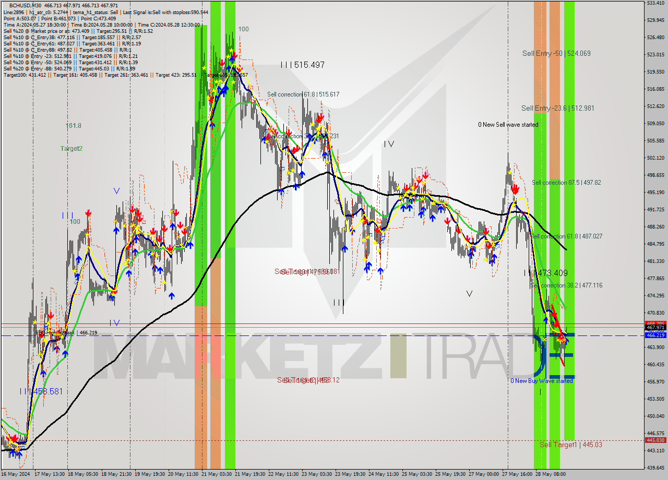Click the current price tag 467.971
Screen dimensions: 668x480
[655, 328]
